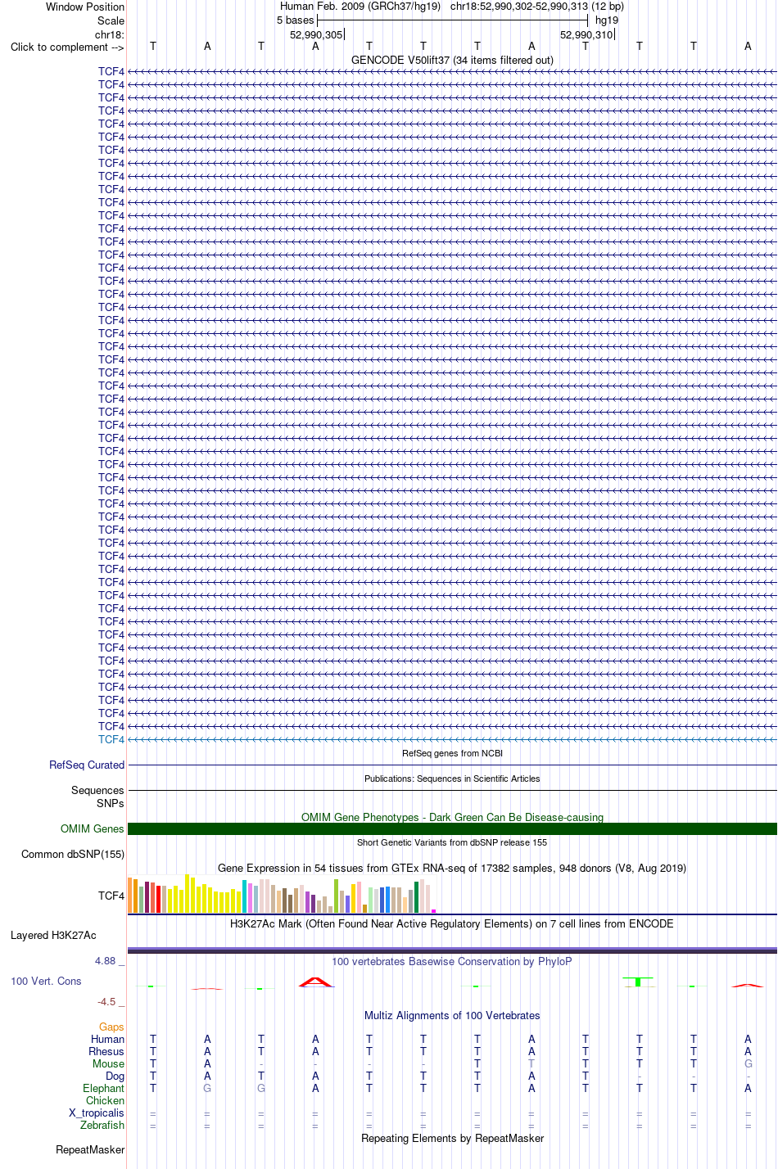Click the Sequences track label
Screen dimensions: 778x1169
97,790
